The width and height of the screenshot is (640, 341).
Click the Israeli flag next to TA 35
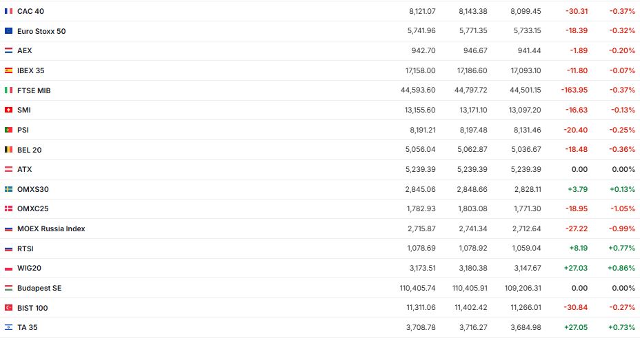point(8,327)
